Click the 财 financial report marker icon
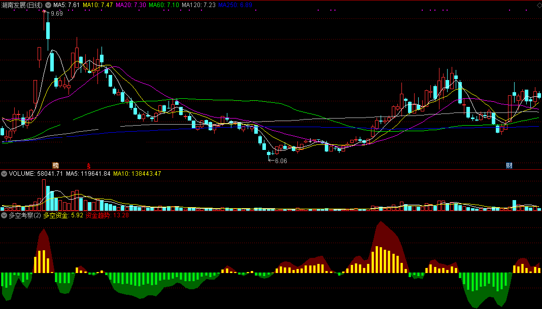Screen dimensions: 542x309 [509, 166]
